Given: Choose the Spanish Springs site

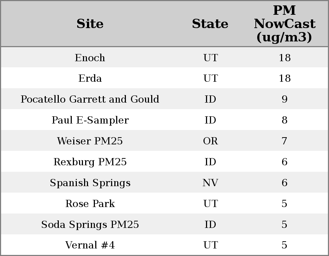Looking at the screenshot, I should (x=90, y=183).
